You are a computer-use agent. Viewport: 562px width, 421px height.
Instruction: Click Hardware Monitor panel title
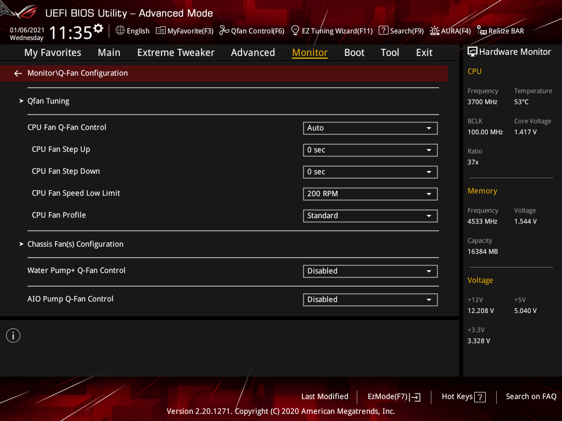pyautogui.click(x=515, y=52)
